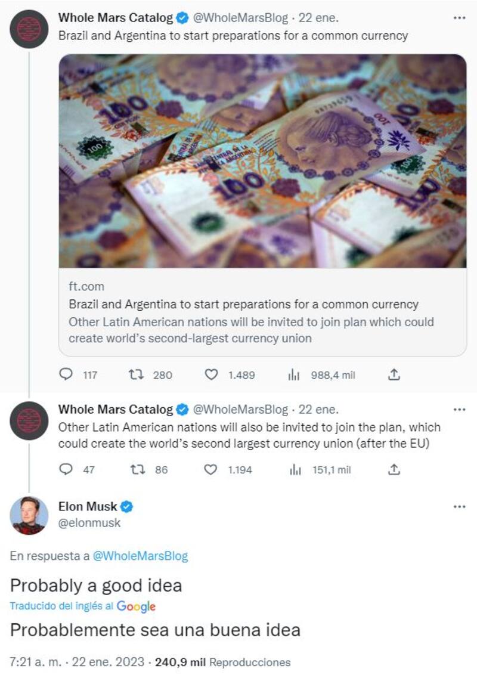Share the first tweet about common currency
This screenshot has height=675, width=477.
coord(394,375)
